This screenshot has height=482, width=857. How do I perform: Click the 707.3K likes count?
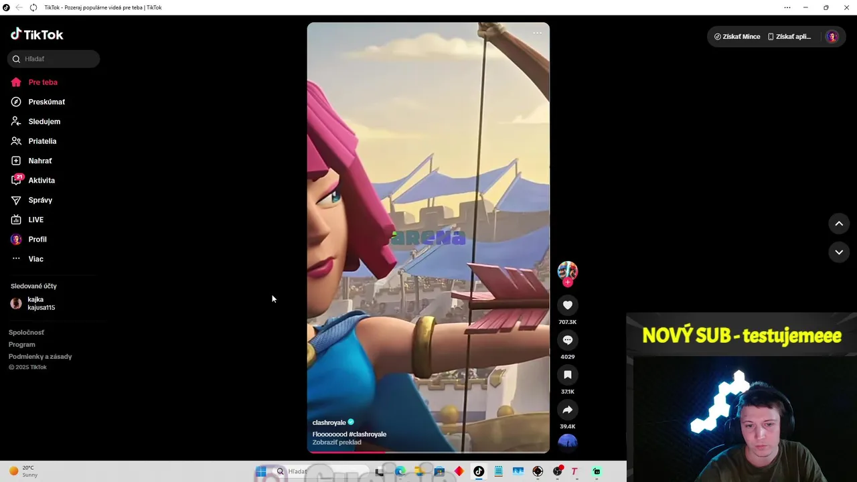point(568,322)
